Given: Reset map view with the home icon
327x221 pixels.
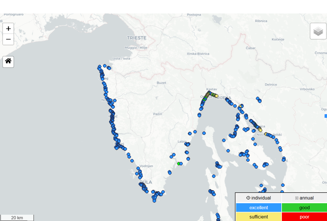Looking at the screenshot, I should click(8, 61).
